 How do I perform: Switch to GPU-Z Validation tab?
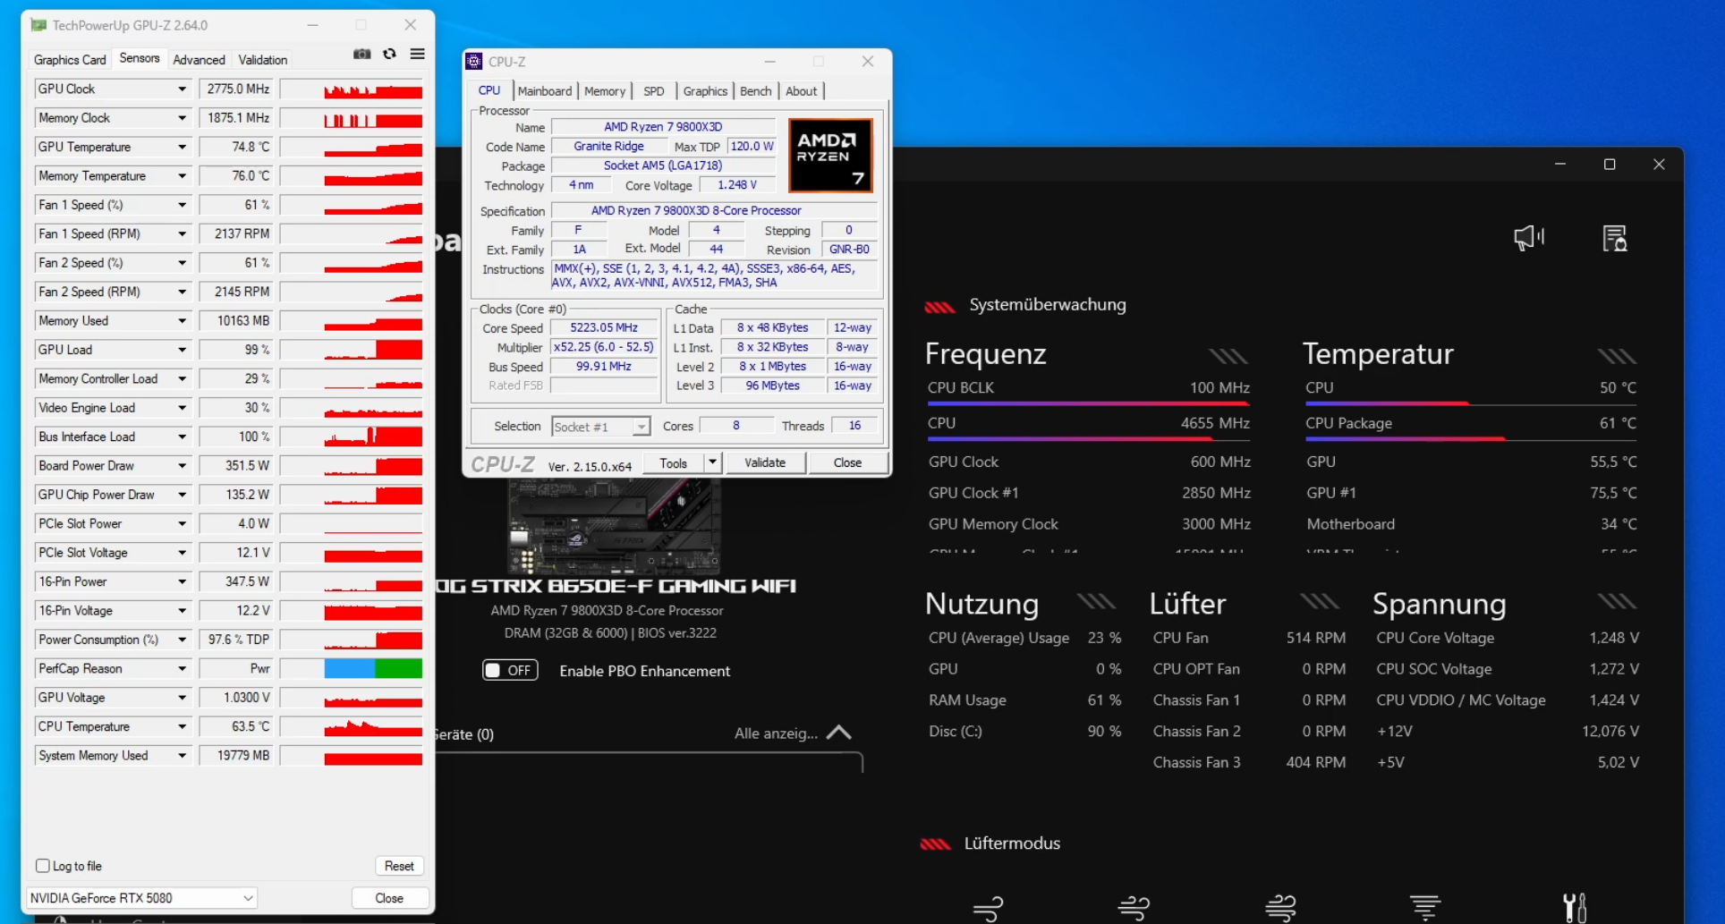(x=262, y=59)
